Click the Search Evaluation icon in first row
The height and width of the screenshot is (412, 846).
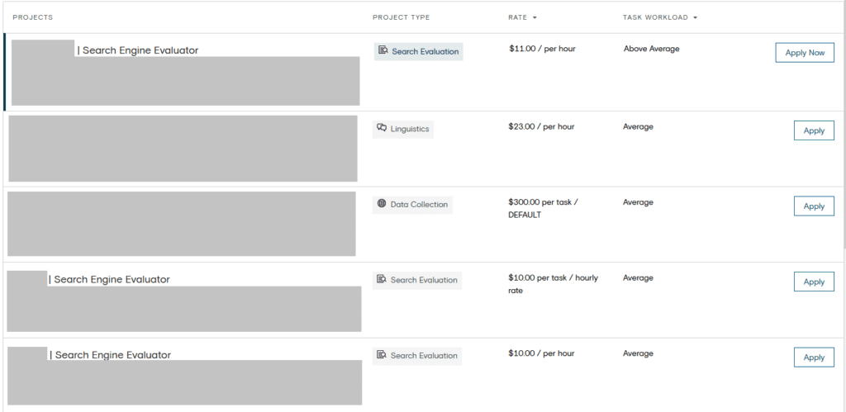[x=383, y=50]
